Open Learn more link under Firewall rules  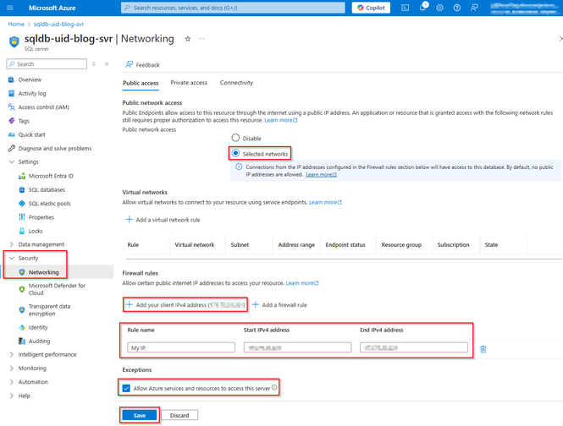[x=302, y=283]
